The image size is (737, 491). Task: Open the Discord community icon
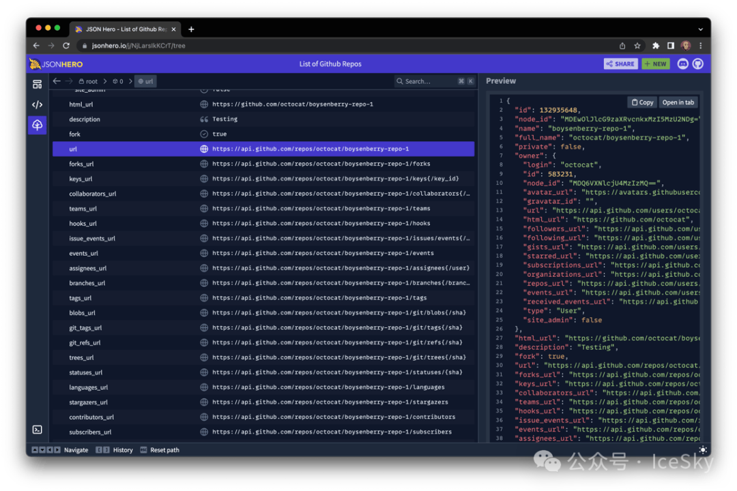pos(682,64)
